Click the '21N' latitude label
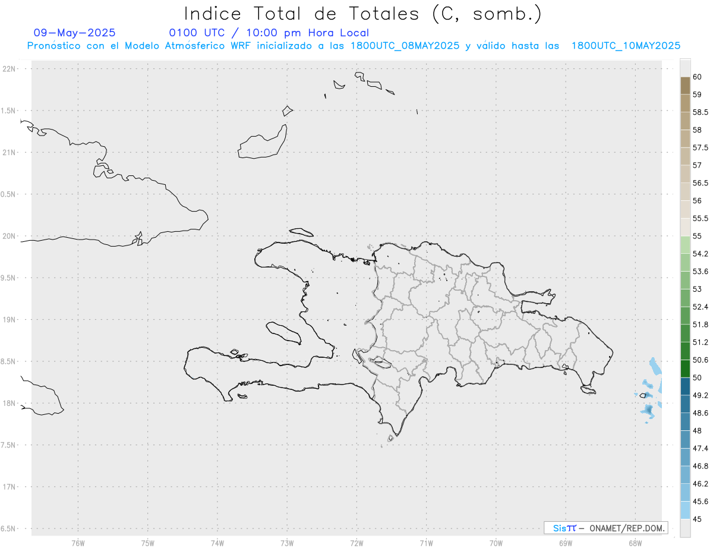Screen dimensions: 713x551 tap(9, 152)
